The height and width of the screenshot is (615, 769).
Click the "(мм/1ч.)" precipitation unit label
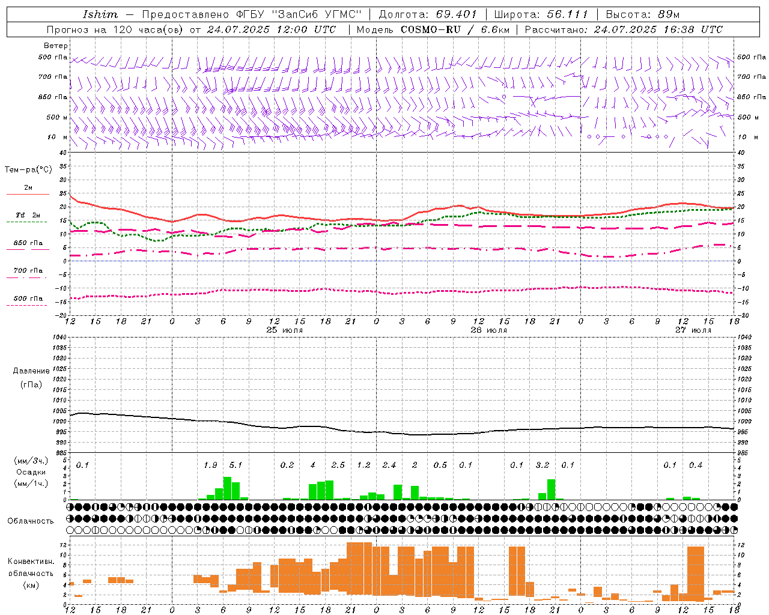pyautogui.click(x=31, y=483)
